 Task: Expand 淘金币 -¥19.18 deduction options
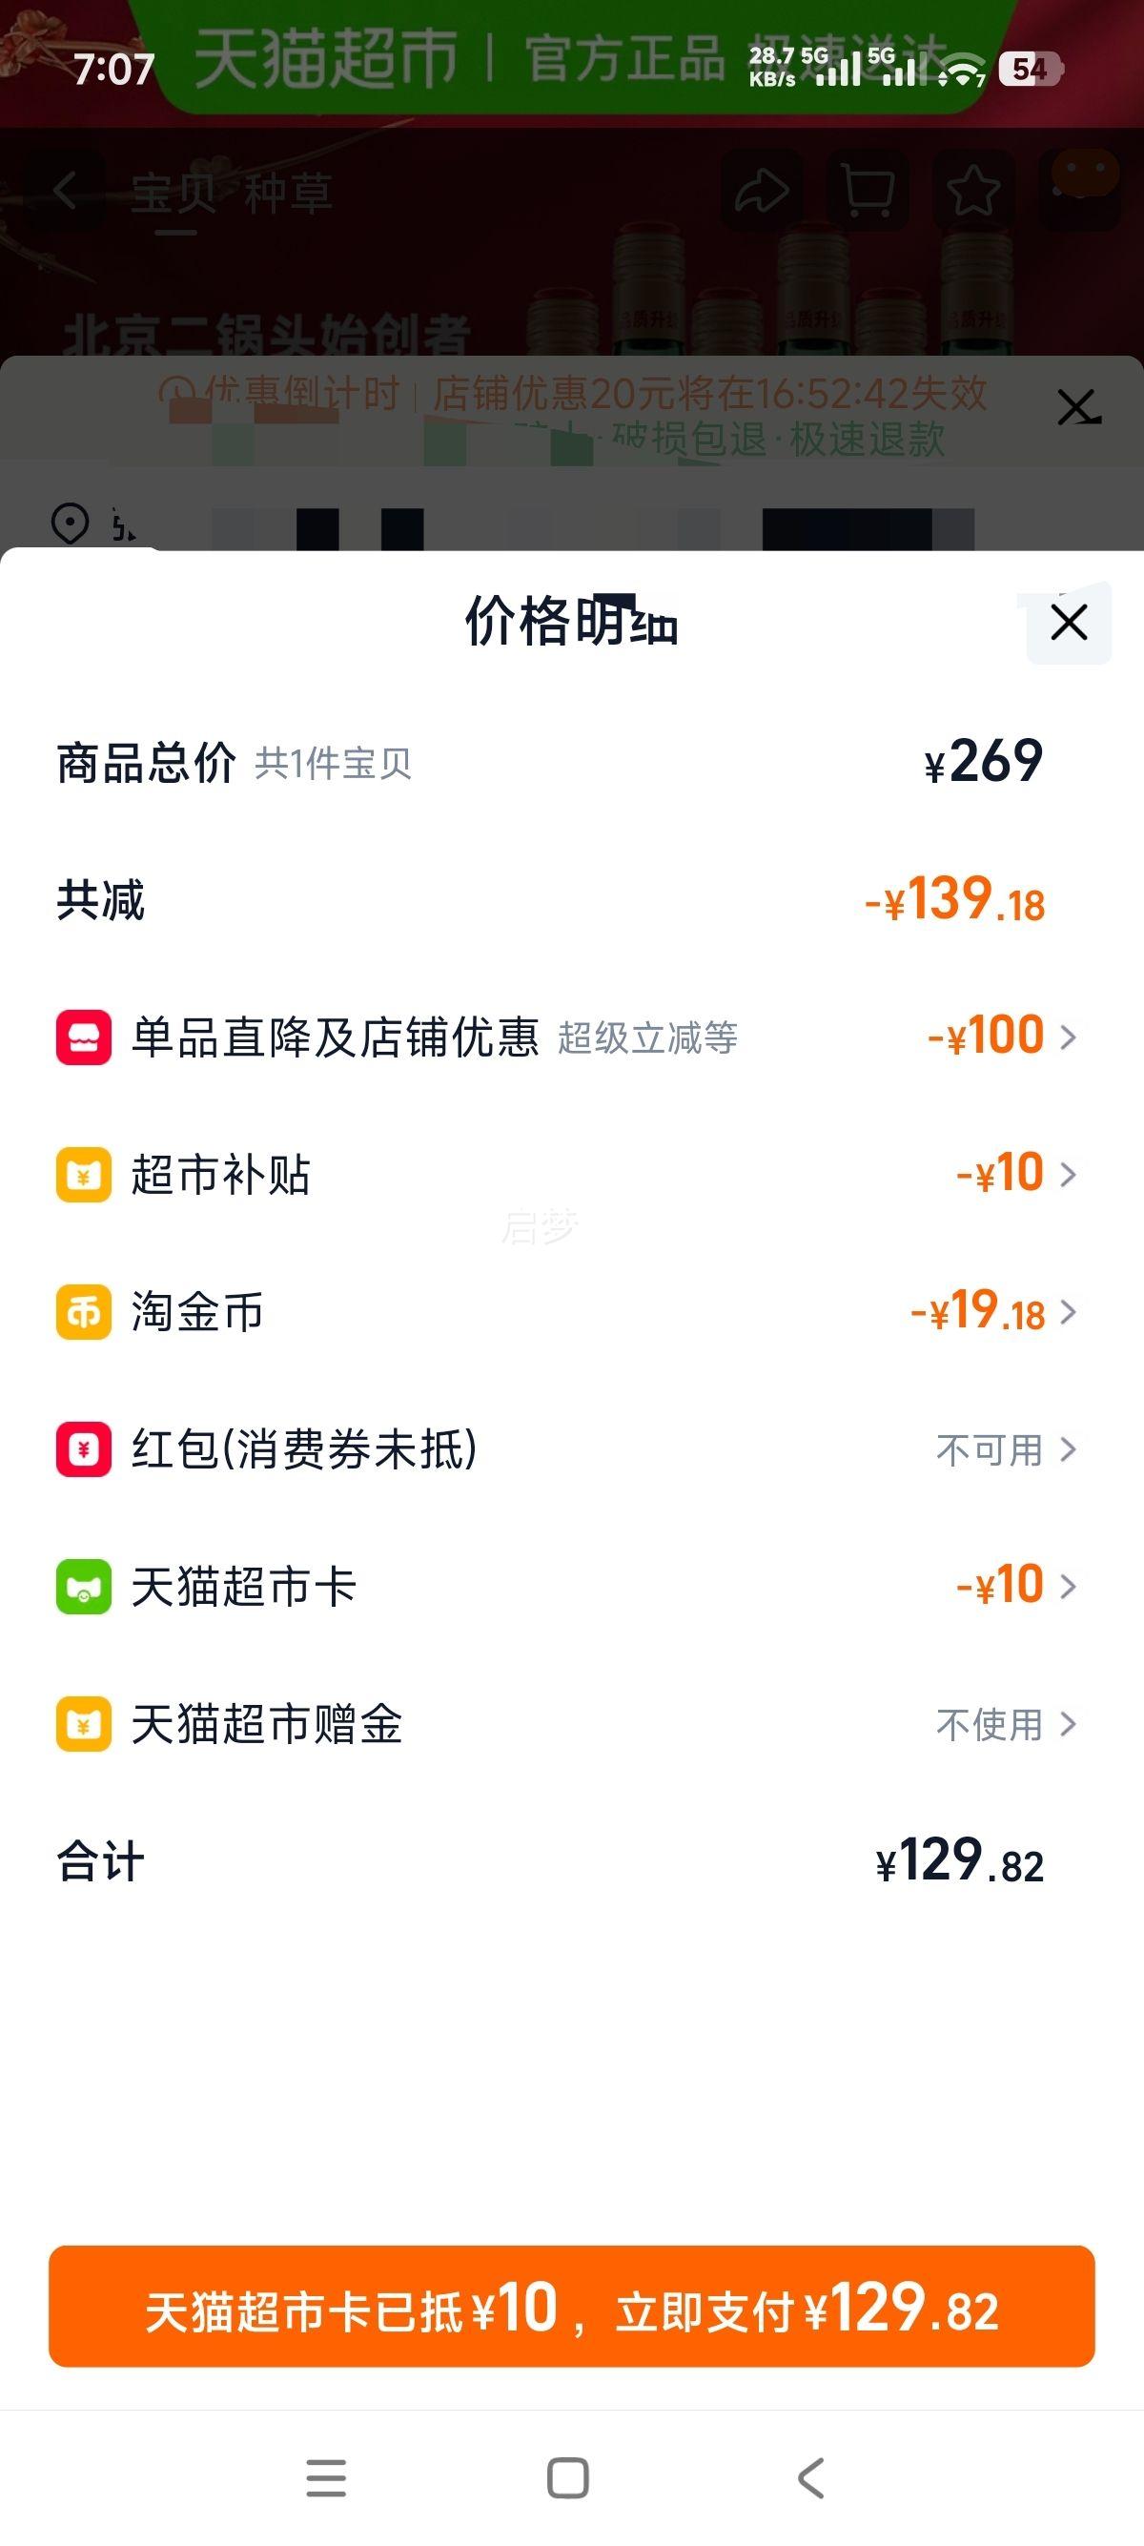[992, 1312]
